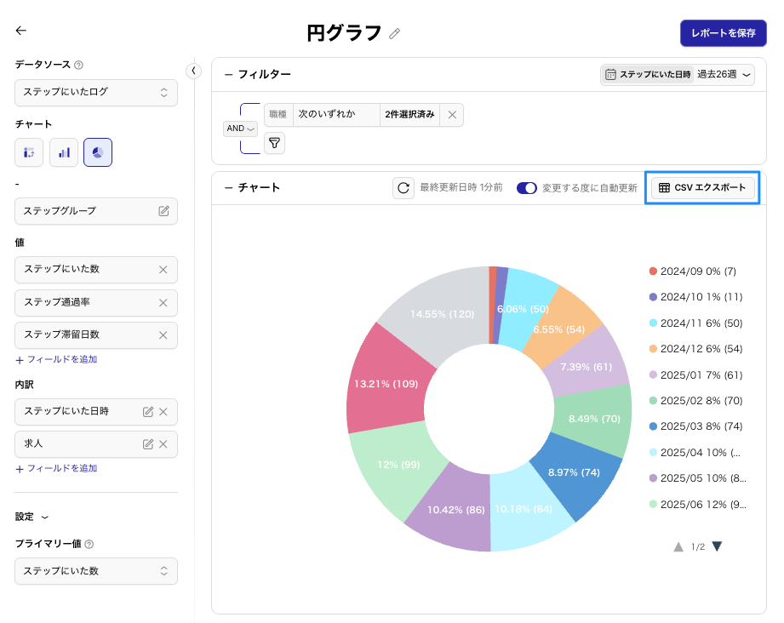Open the AND operator dropdown

click(x=240, y=129)
